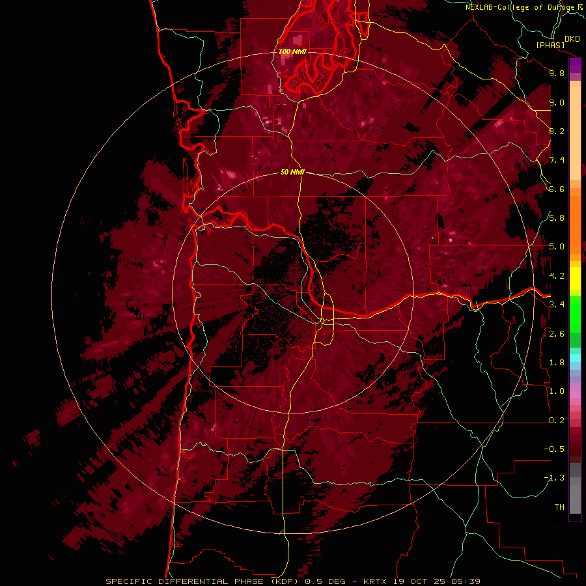Click the -1.3 value on the color scale
This screenshot has width=586, height=586.
pyautogui.click(x=554, y=478)
